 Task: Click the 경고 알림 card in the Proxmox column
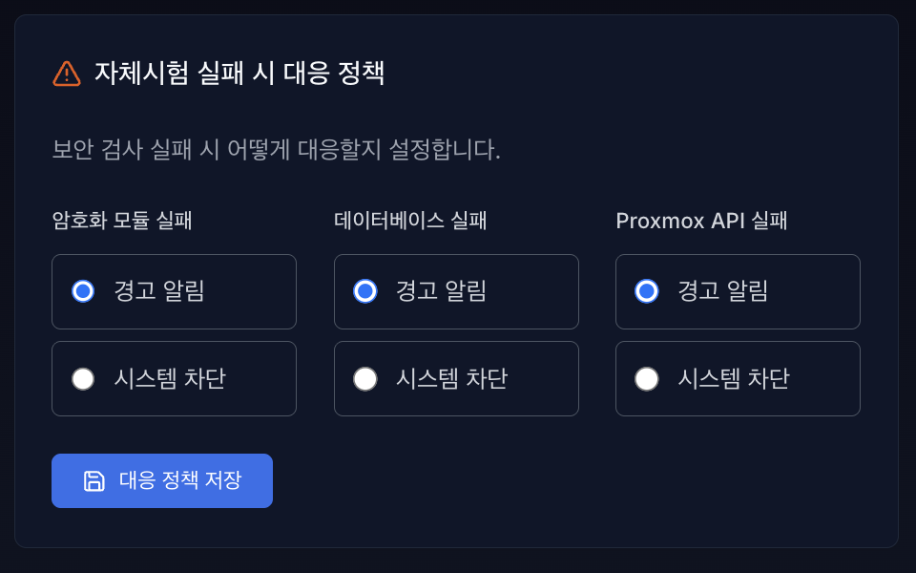click(x=738, y=291)
